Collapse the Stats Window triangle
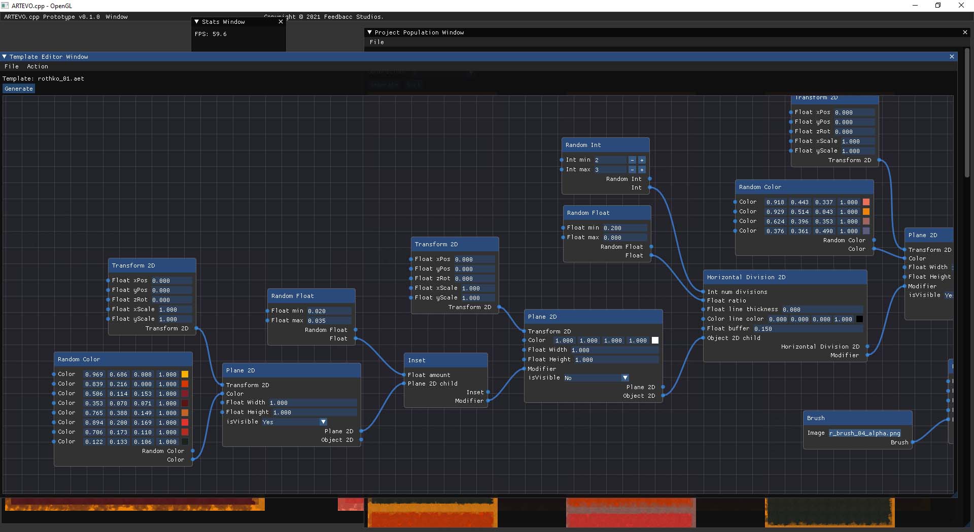 (x=197, y=22)
